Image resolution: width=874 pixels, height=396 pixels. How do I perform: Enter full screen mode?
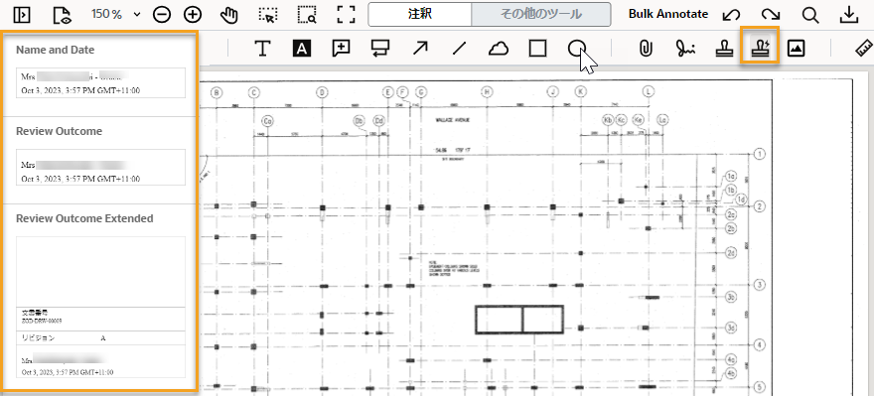point(347,15)
